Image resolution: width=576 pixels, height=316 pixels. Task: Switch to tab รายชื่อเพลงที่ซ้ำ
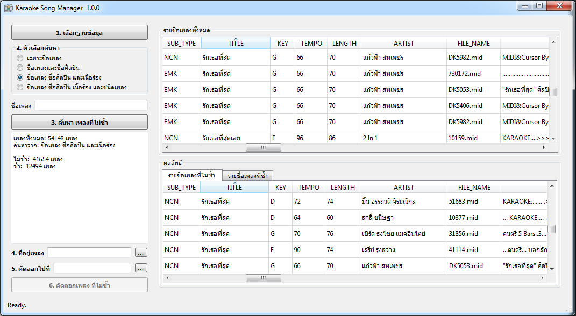tap(247, 176)
